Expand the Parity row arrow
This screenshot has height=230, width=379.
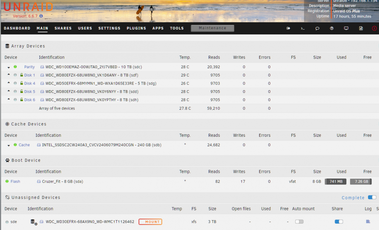point(9,67)
